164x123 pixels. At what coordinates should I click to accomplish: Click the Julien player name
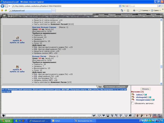pyautogui.click(x=139, y=95)
